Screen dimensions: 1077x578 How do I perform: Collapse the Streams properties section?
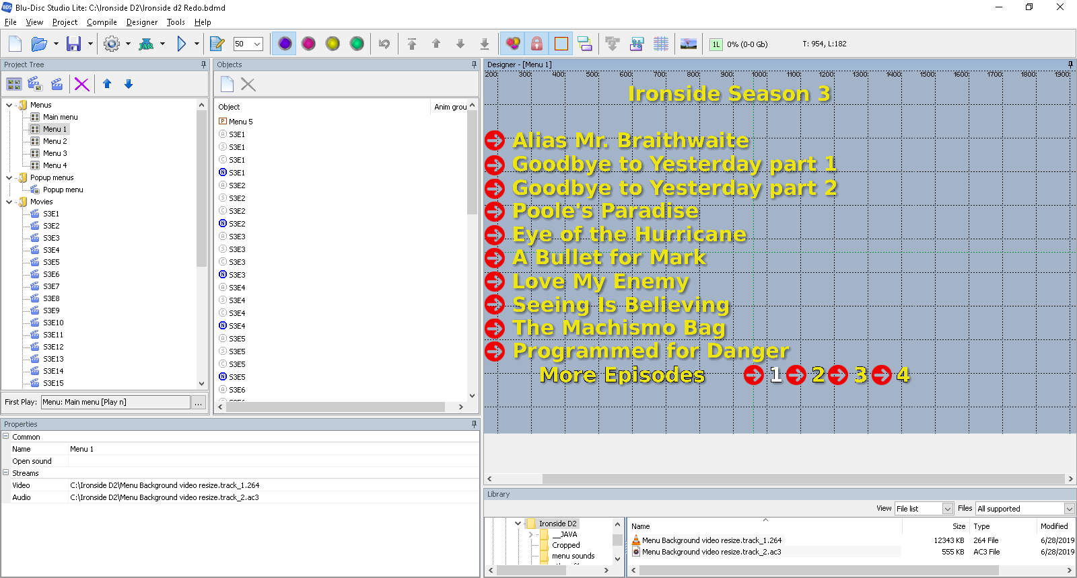coord(5,472)
